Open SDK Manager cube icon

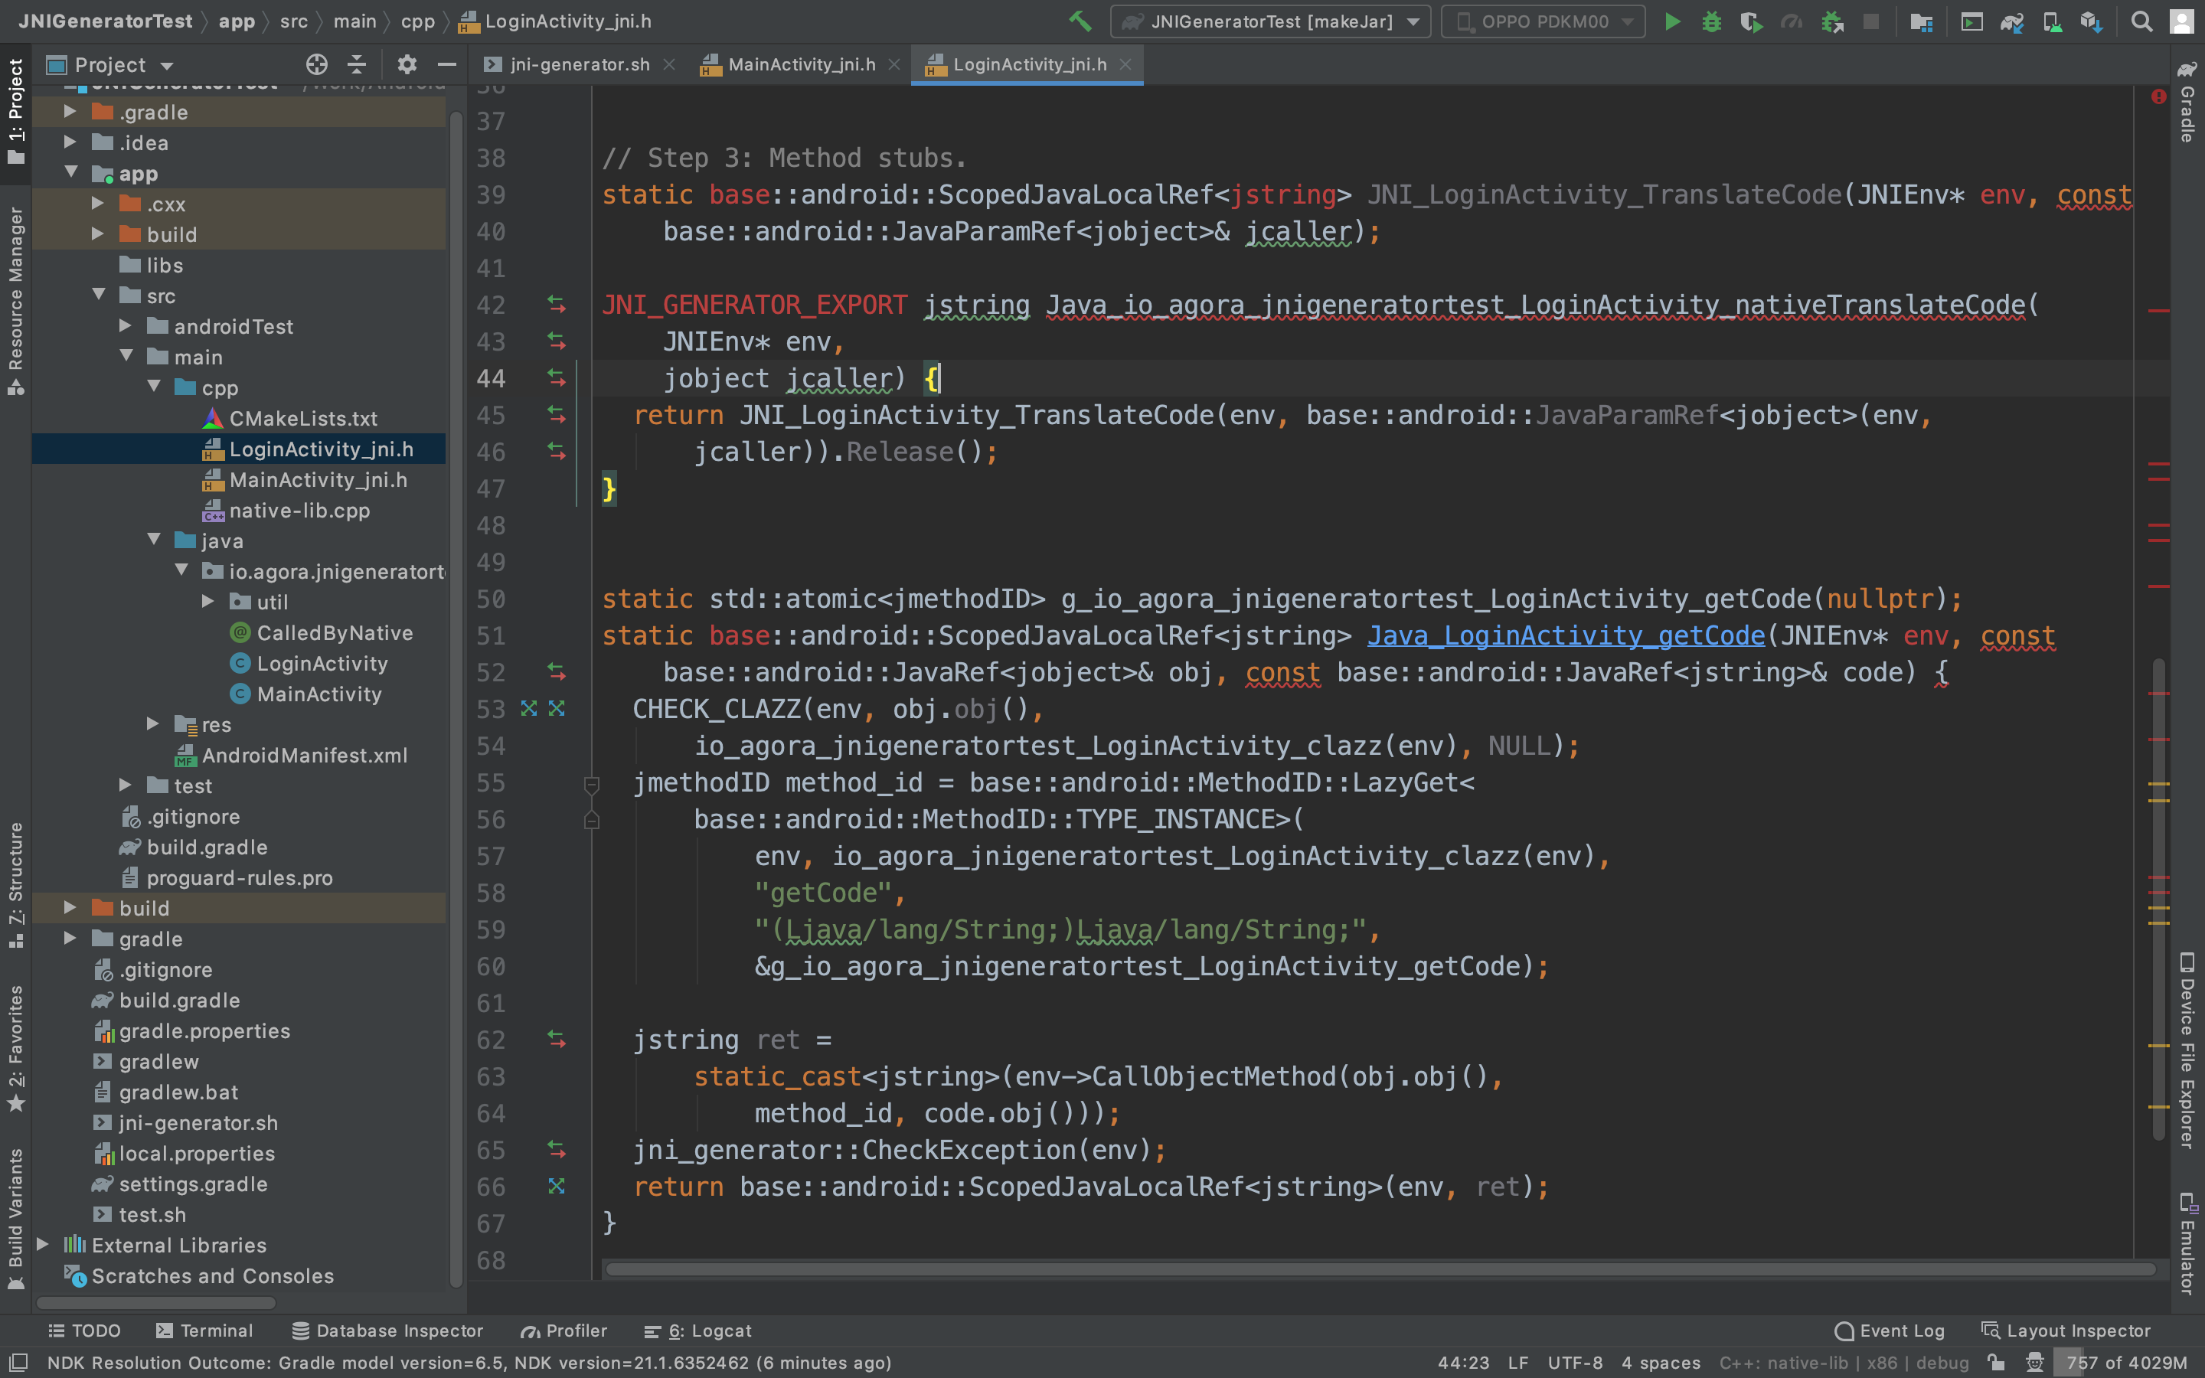(2091, 21)
